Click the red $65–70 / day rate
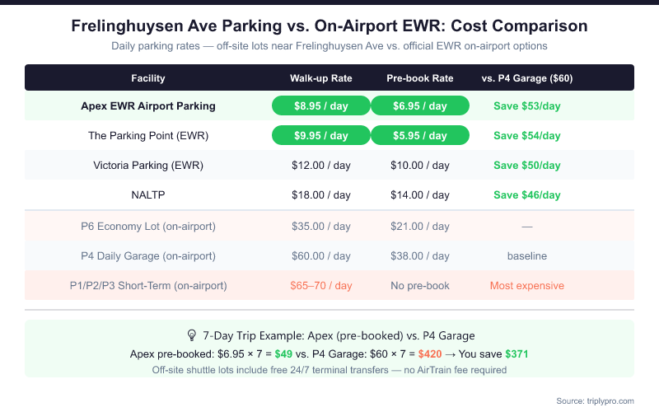 [321, 286]
